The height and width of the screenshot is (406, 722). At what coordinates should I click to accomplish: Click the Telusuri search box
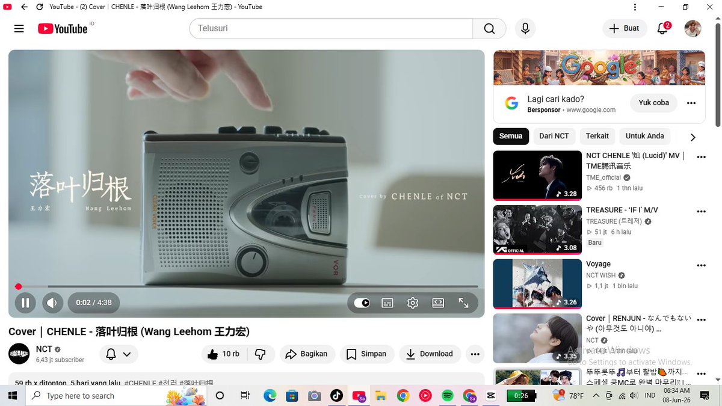[x=331, y=29]
